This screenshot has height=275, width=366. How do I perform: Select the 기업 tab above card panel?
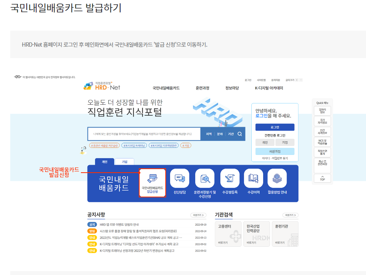pos(124,162)
